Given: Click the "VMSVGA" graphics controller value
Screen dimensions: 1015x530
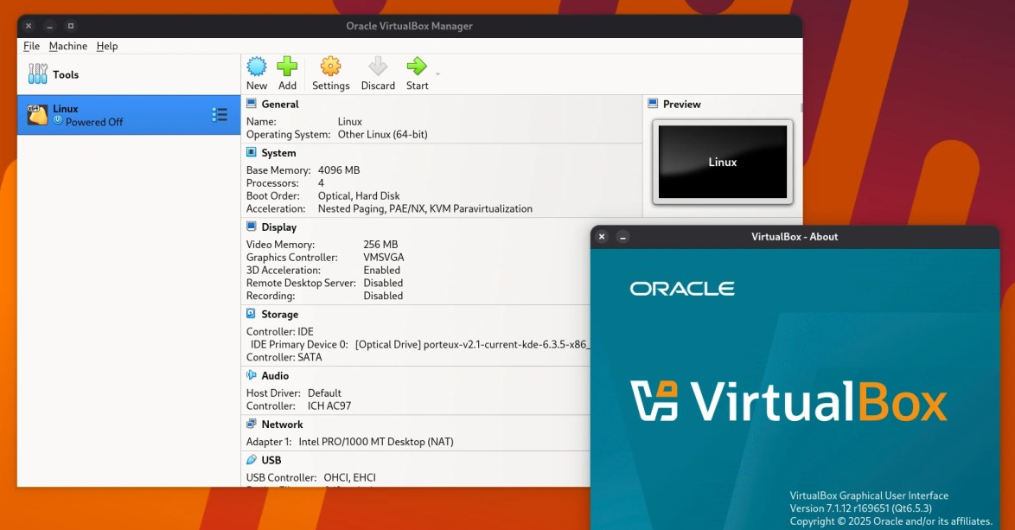Looking at the screenshot, I should (384, 258).
